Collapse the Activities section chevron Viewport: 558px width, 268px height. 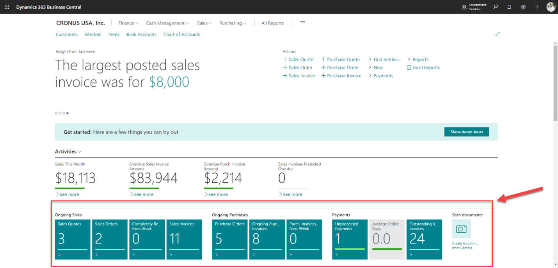80,152
